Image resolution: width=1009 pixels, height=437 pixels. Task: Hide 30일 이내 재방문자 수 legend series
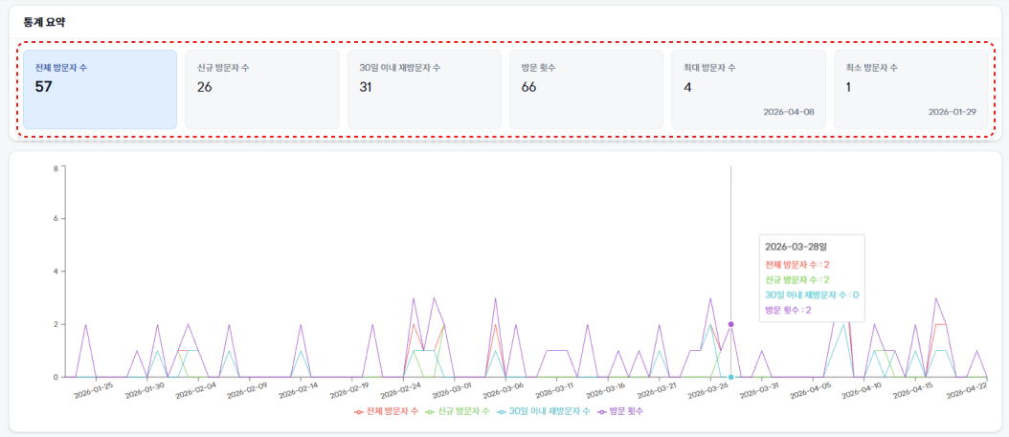(549, 411)
